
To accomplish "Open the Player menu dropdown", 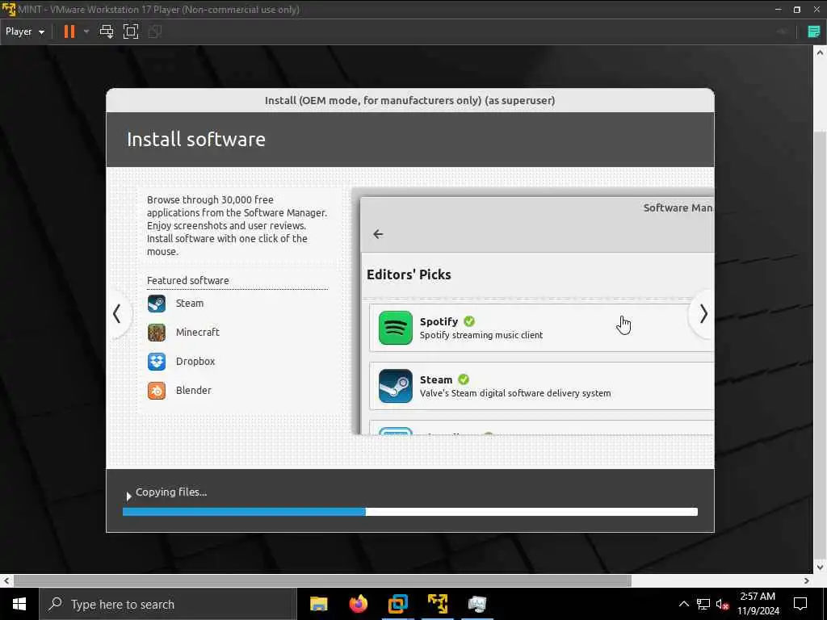I will pos(25,31).
